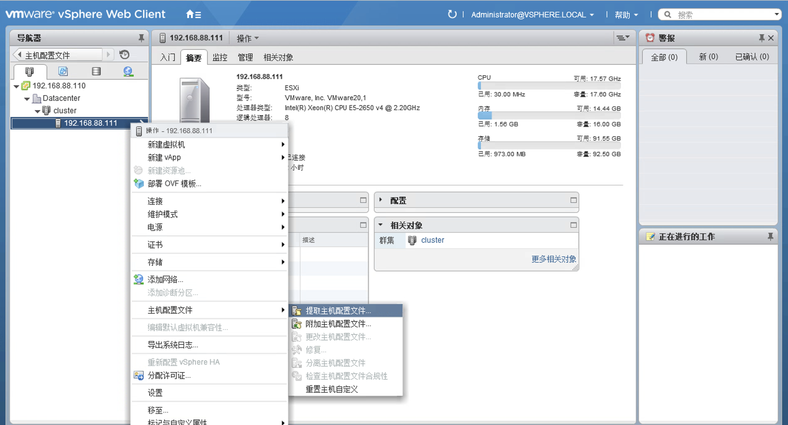Viewport: 788px width, 425px height.
Task: Open the search box dropdown arrow
Action: [777, 14]
